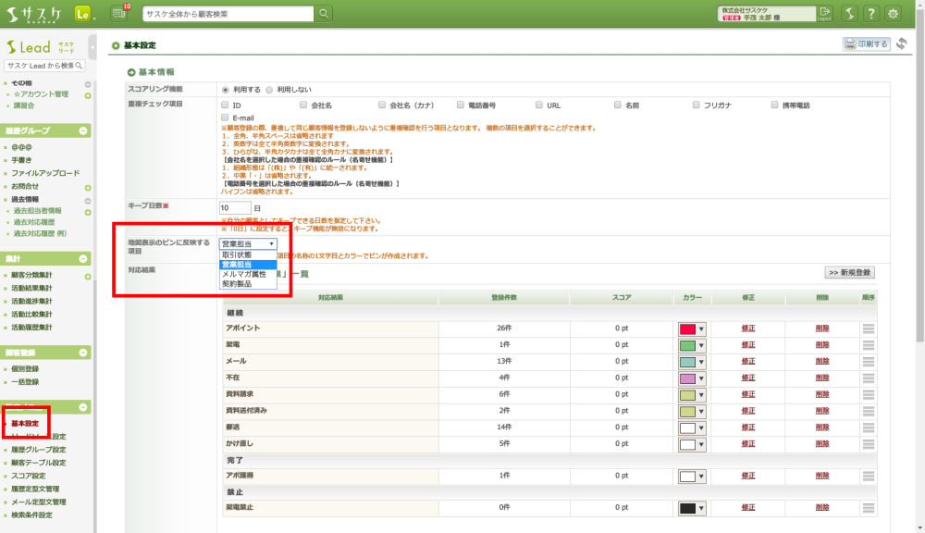Screen dimensions: 925x533
Task: Choose メルマガ属性 from the open dropdown list
Action: pos(244,274)
